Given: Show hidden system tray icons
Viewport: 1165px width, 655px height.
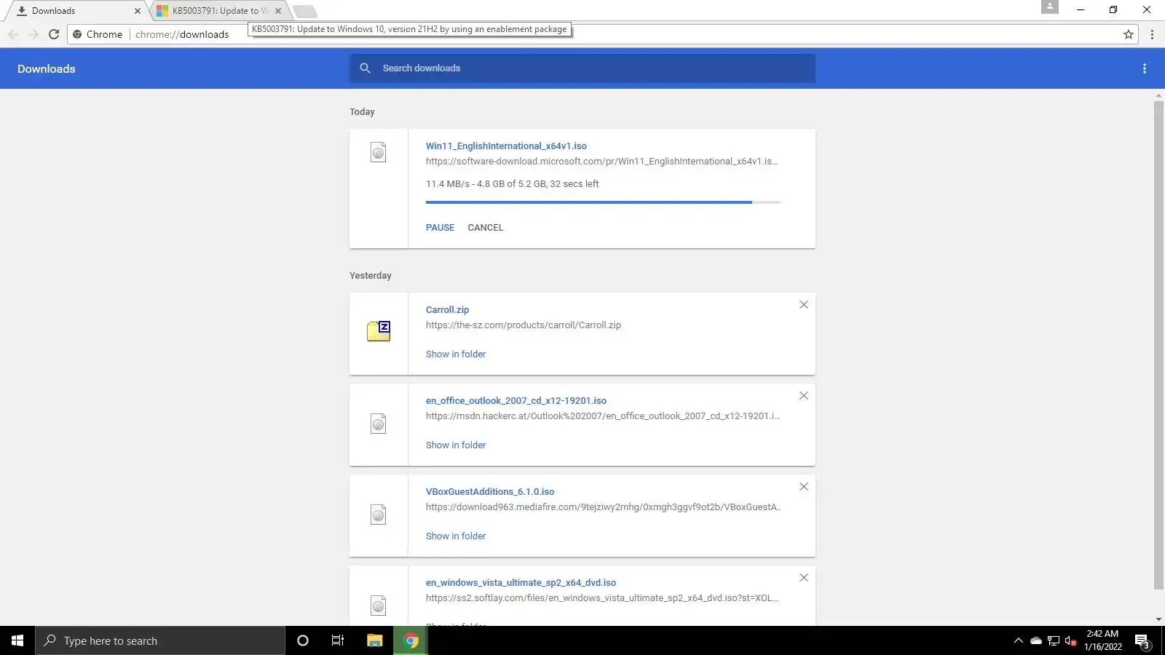Looking at the screenshot, I should [x=1019, y=640].
